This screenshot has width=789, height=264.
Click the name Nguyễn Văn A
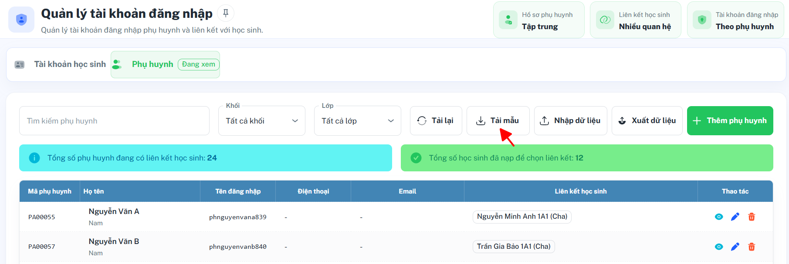point(114,211)
